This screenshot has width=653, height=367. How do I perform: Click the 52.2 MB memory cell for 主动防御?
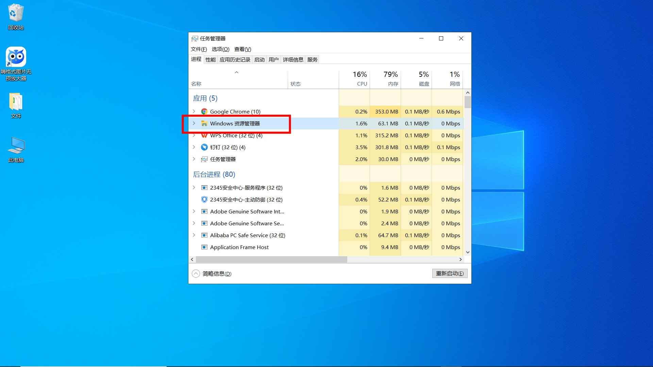tap(385, 199)
